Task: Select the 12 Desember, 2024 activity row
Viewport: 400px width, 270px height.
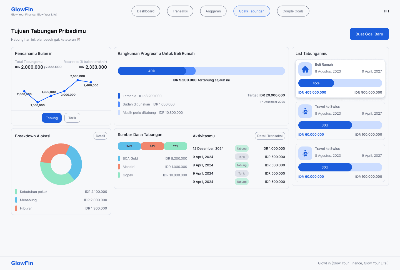Action: [x=239, y=149]
